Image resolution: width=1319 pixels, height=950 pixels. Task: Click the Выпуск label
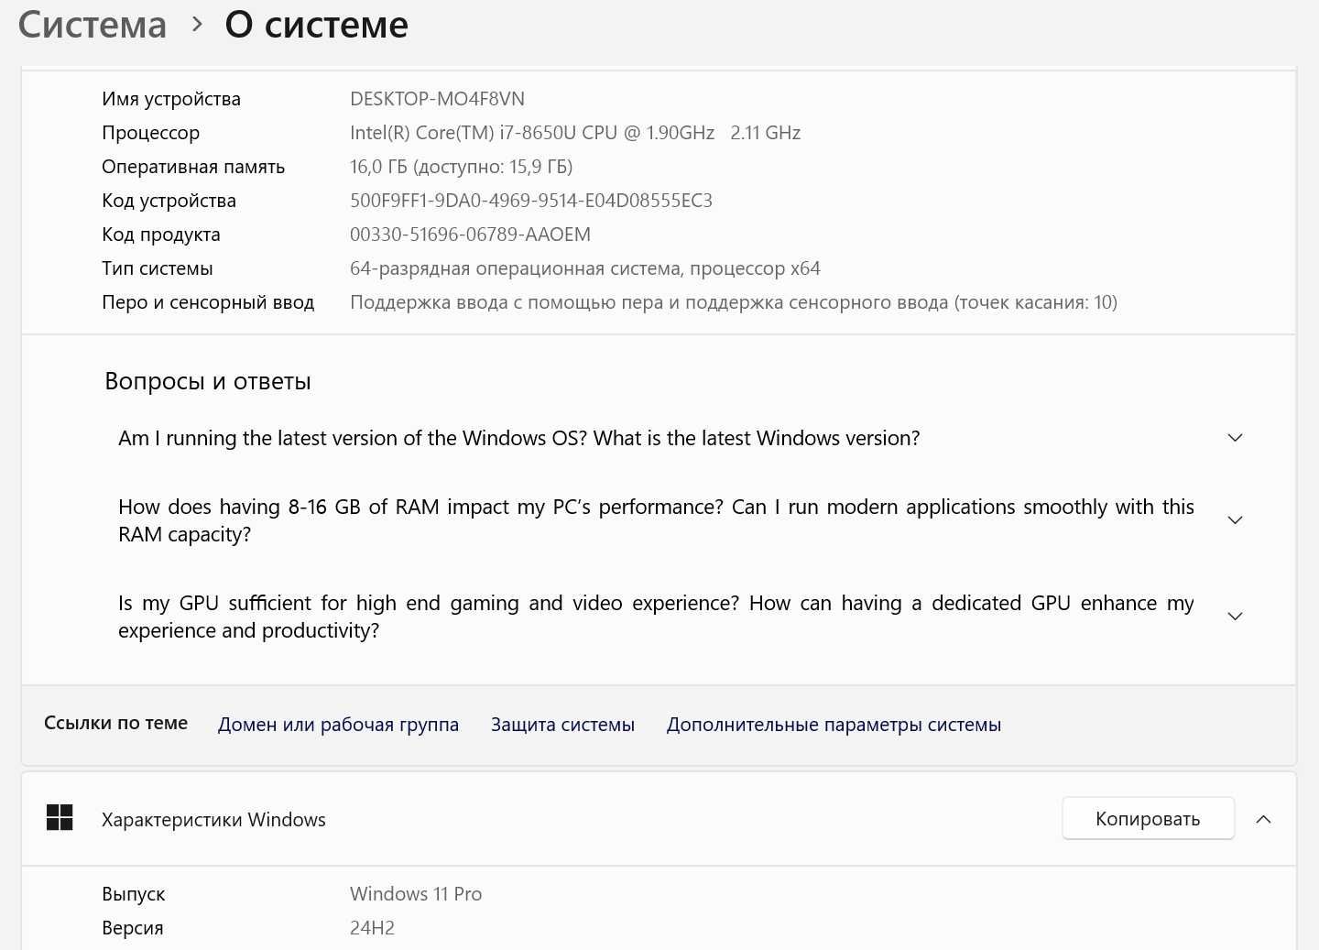click(133, 894)
